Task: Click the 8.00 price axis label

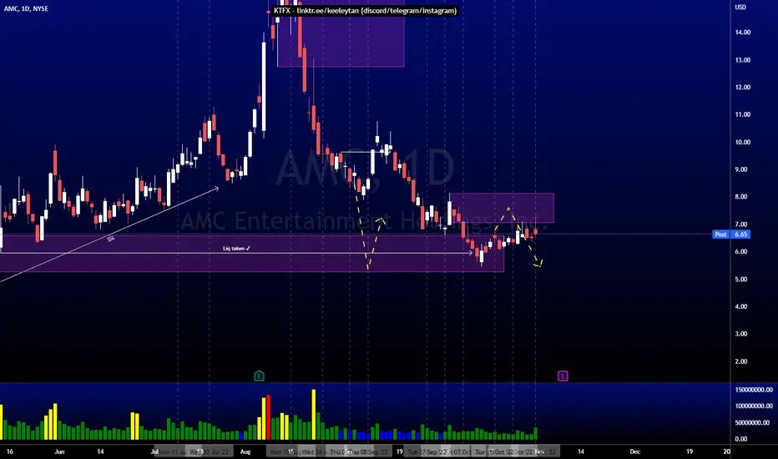Action: point(741,197)
